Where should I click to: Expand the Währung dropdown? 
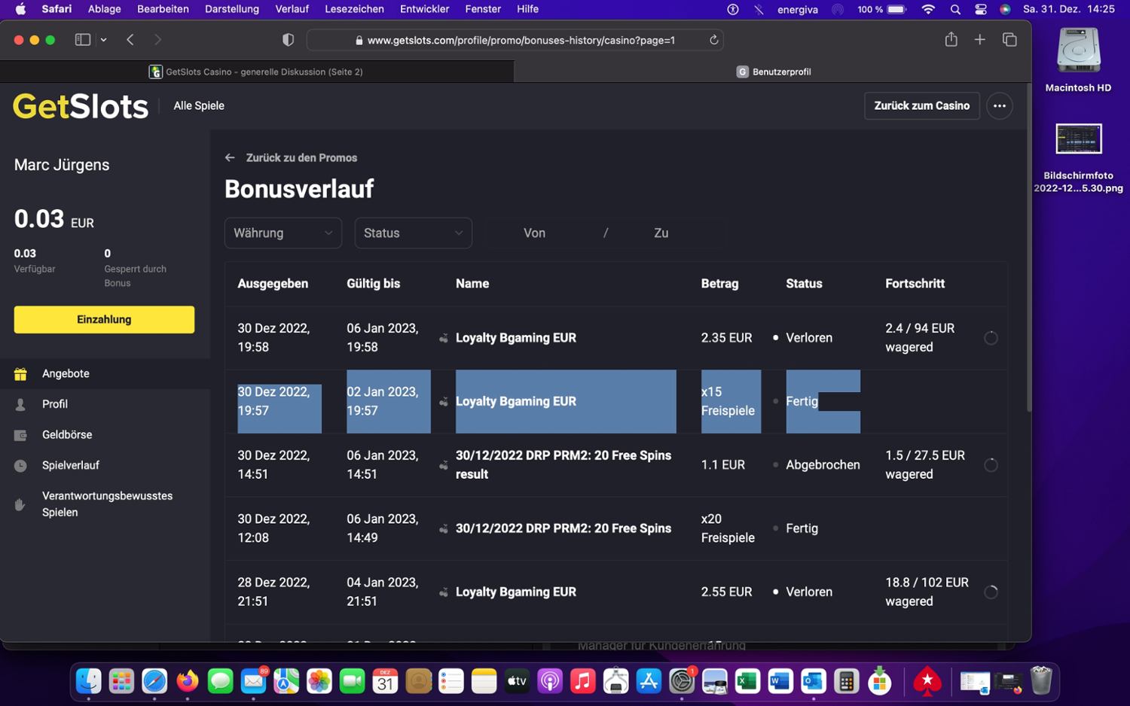283,233
